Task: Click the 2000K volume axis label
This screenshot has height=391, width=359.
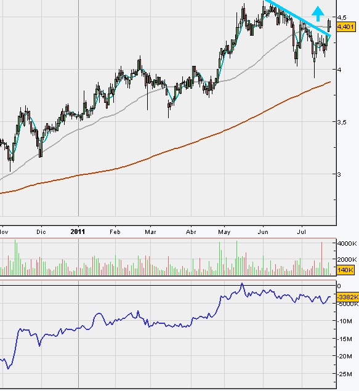Action: click(x=347, y=259)
